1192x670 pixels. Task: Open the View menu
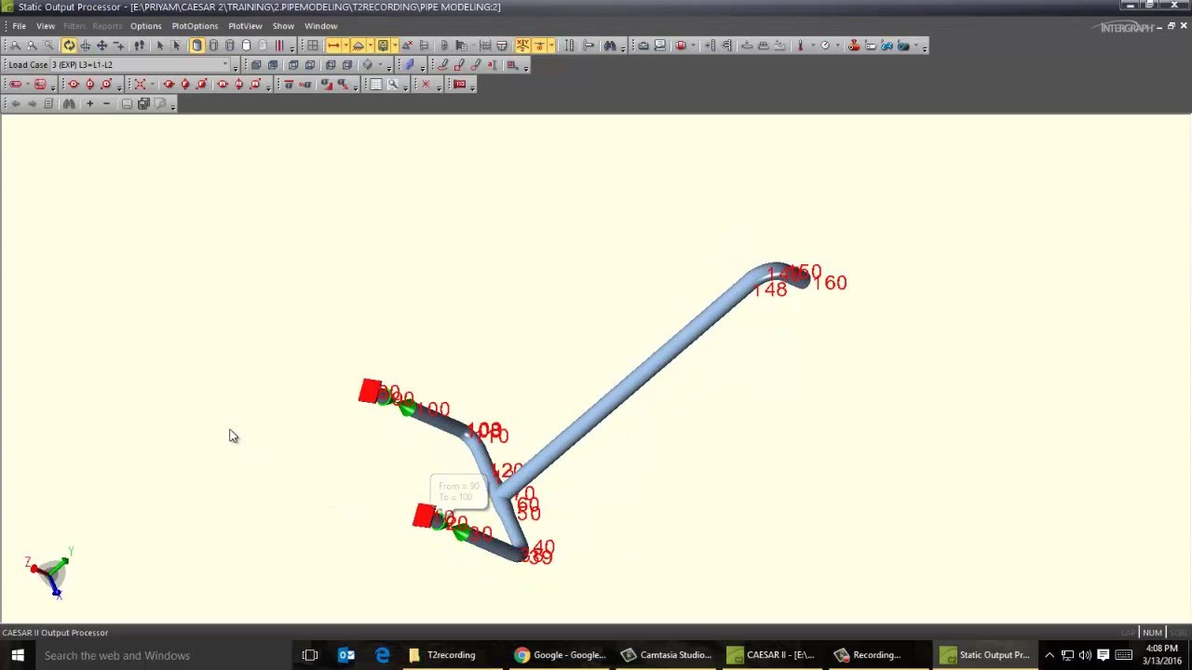click(x=45, y=26)
